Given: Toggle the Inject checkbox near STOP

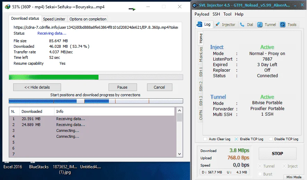Looking at the screenshot, I should tap(284, 166).
